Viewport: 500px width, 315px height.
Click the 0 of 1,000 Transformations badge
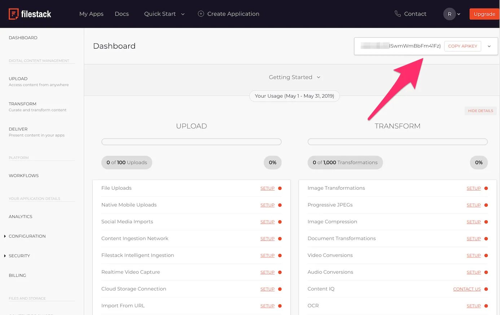[345, 163]
